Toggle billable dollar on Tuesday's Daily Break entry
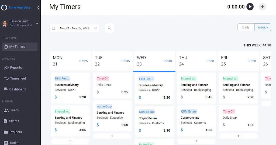 coord(98,92)
